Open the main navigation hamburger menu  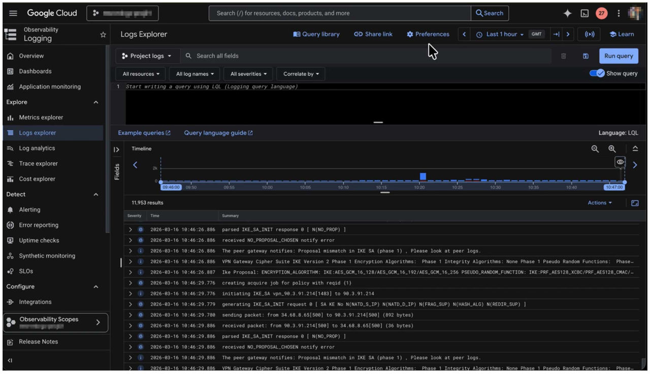click(13, 13)
